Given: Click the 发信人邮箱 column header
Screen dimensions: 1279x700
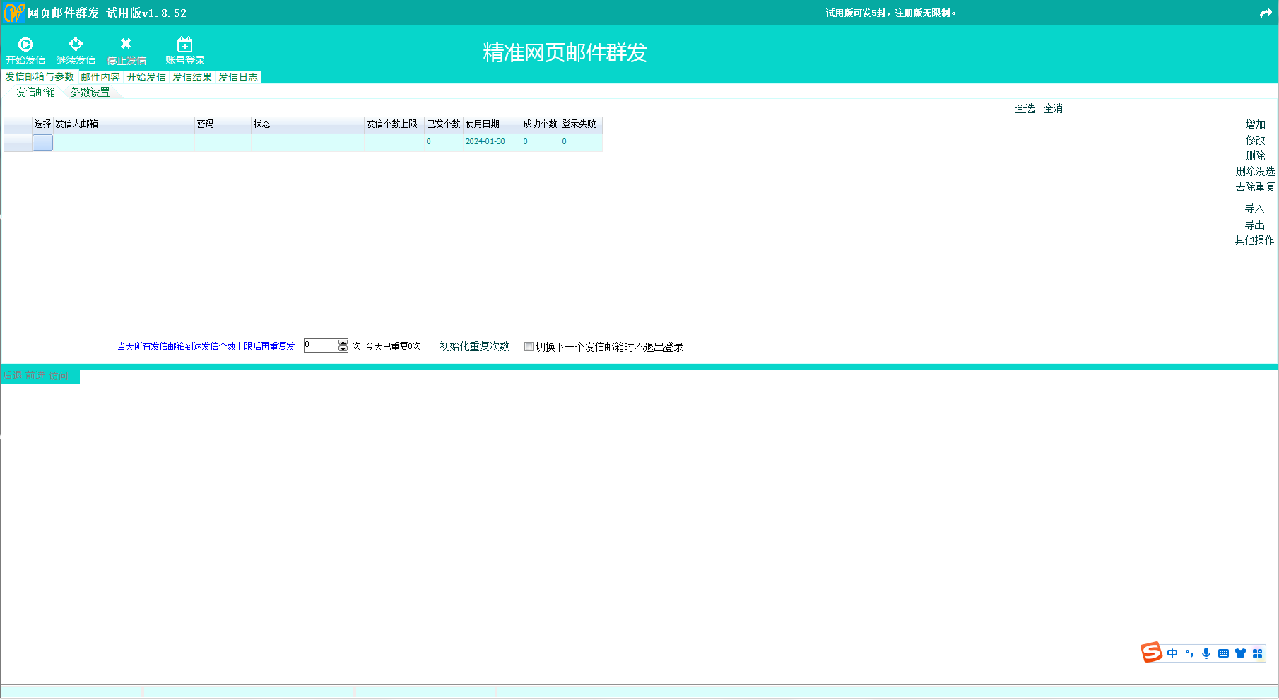Looking at the screenshot, I should click(x=124, y=124).
